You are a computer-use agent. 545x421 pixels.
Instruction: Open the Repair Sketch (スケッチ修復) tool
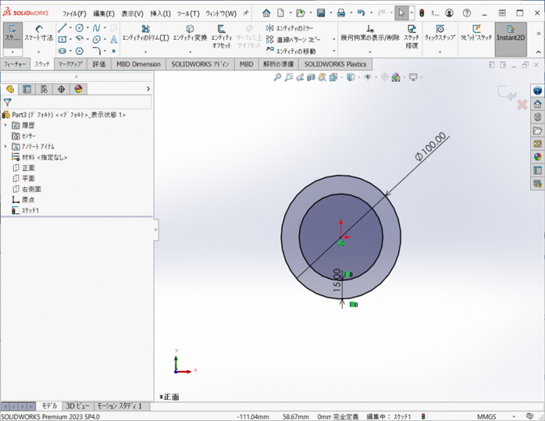pyautogui.click(x=411, y=35)
